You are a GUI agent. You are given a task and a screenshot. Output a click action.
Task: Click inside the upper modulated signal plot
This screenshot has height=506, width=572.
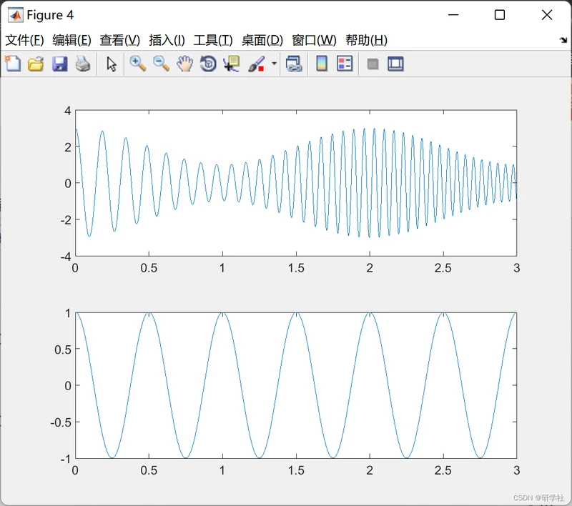296,183
